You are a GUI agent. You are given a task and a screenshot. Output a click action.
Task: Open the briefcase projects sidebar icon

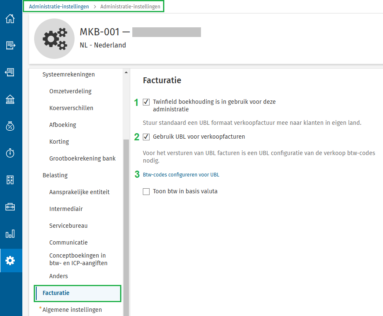[x=10, y=207]
